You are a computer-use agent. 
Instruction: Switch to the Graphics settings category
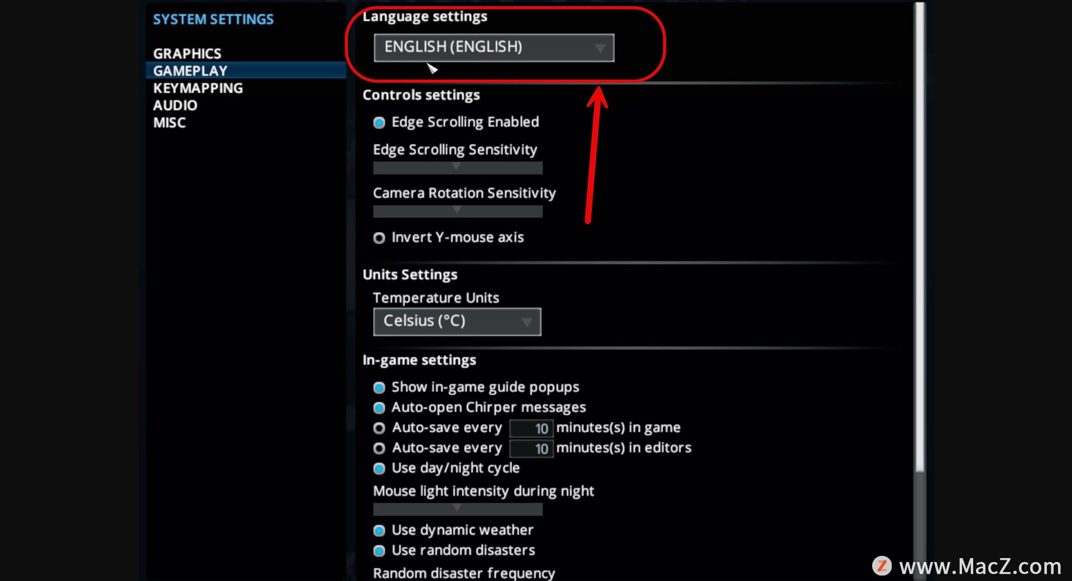[x=187, y=54]
